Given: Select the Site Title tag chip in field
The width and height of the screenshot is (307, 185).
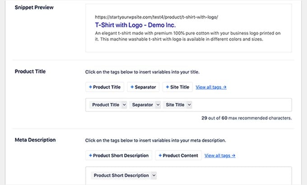Looking at the screenshot, I should [175, 105].
